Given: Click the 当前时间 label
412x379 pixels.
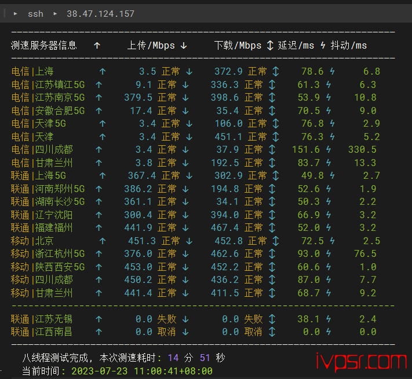Looking at the screenshot, I should coord(41,371).
